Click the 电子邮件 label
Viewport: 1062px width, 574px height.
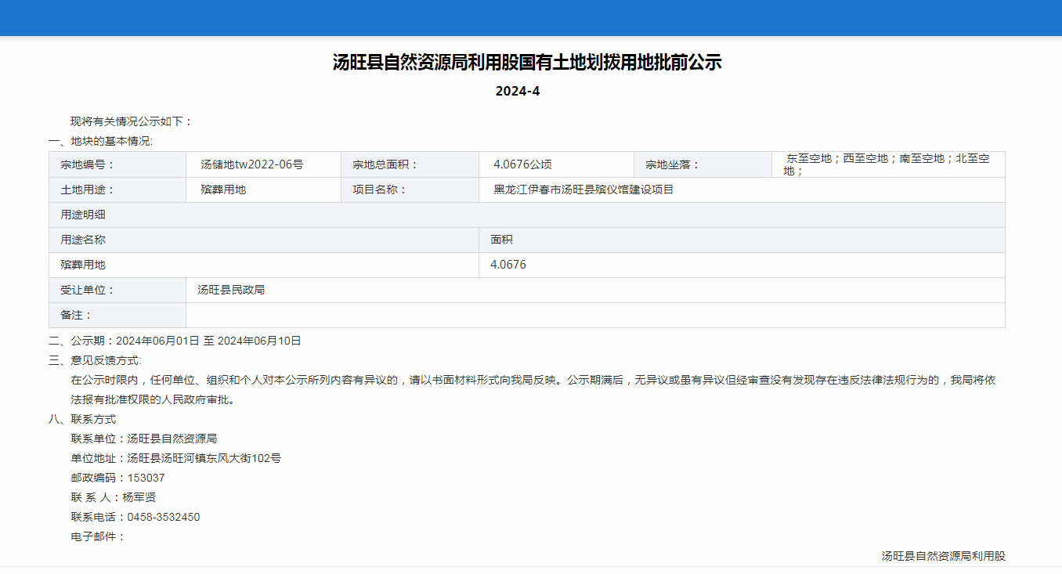[98, 536]
